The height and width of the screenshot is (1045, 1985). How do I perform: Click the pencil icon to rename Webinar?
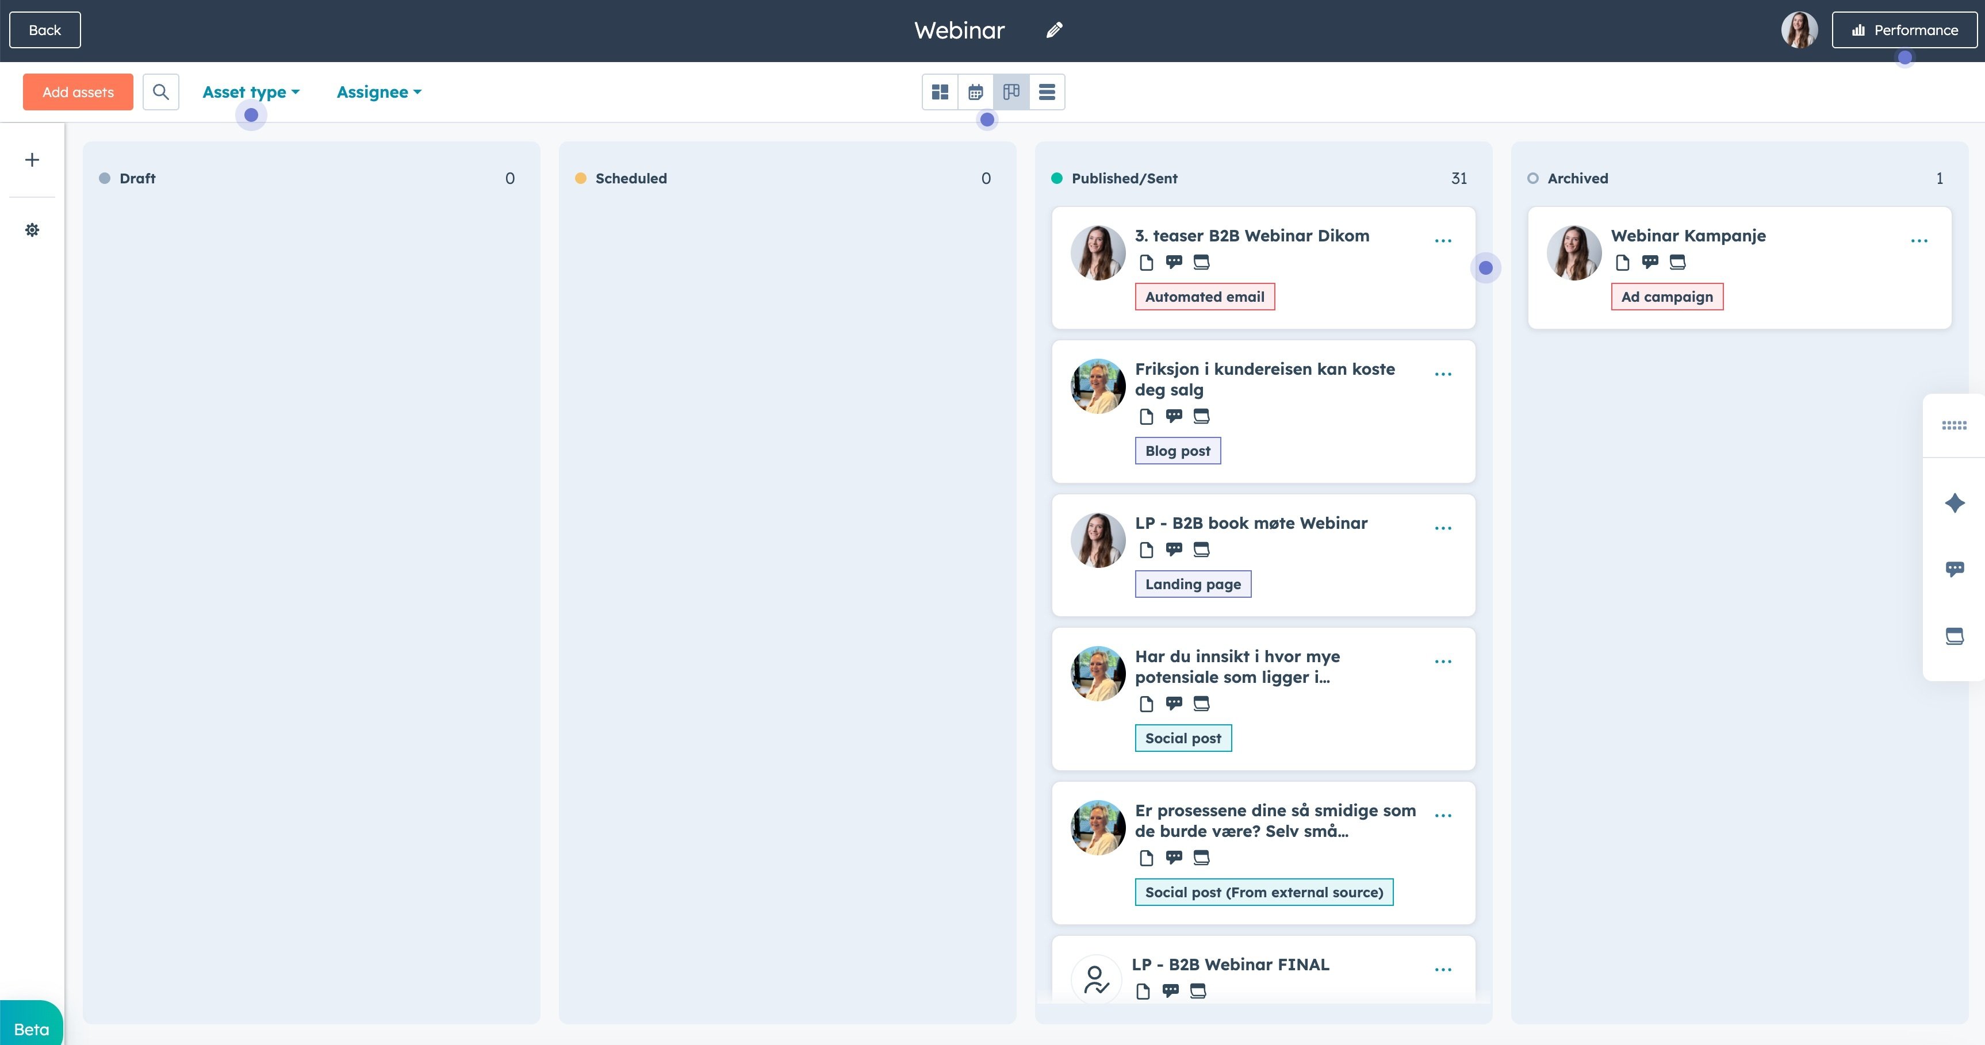1054,30
